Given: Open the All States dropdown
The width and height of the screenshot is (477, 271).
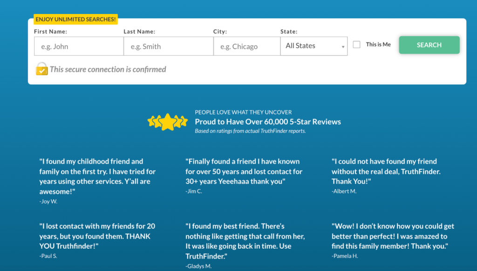Looking at the screenshot, I should click(314, 46).
